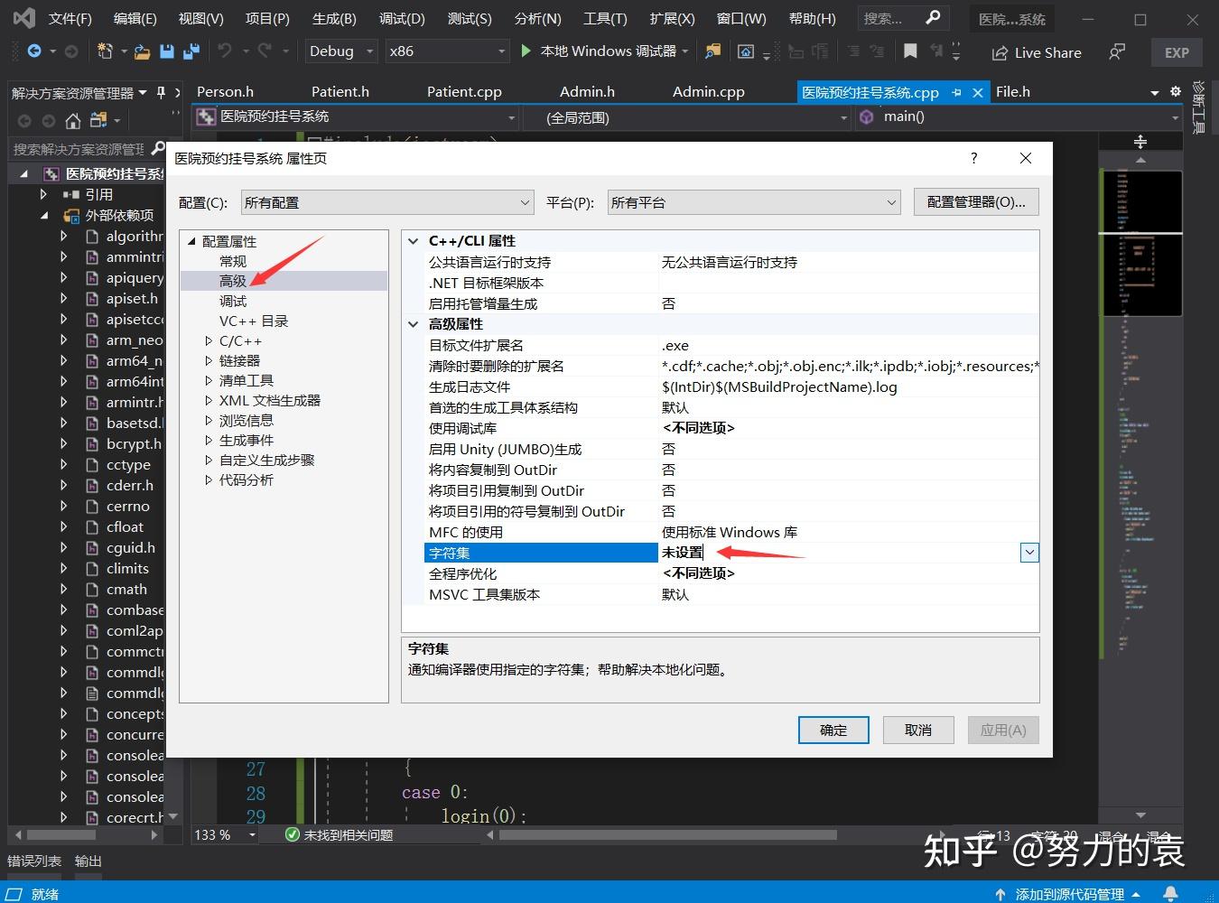Click the open file folder icon
Screen dimensions: 1219x903
tap(142, 51)
